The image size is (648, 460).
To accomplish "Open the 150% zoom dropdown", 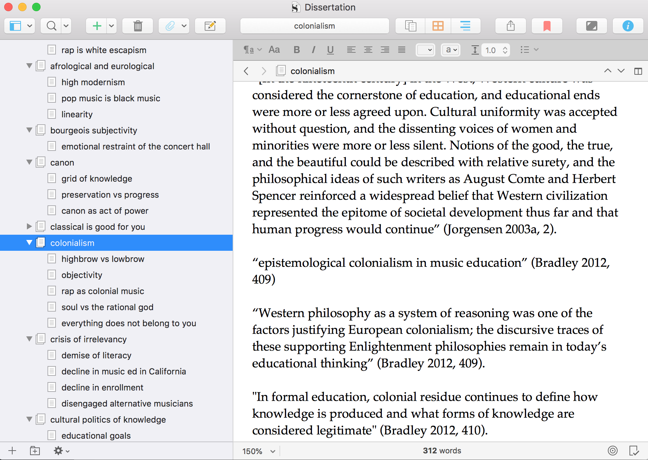I will (x=259, y=451).
